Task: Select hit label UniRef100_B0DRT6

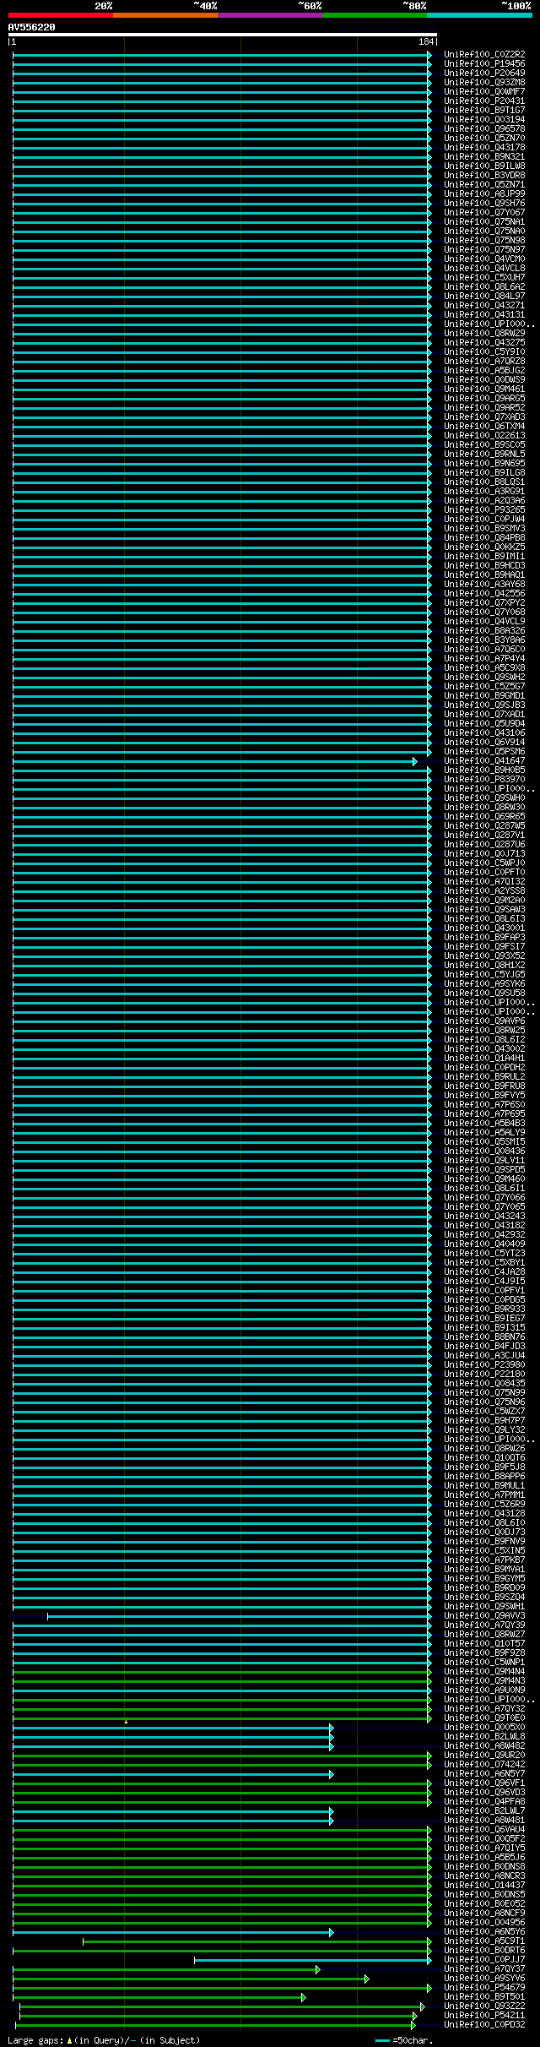Action: tap(484, 1951)
